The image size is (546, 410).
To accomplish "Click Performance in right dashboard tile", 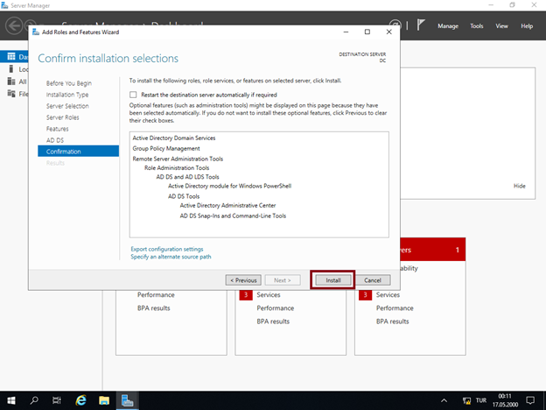I will point(395,308).
